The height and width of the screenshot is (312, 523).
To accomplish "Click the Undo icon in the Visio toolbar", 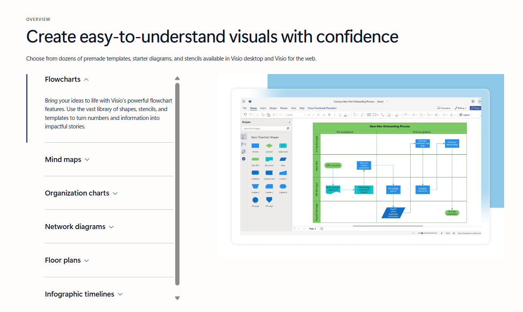I will tap(245, 115).
